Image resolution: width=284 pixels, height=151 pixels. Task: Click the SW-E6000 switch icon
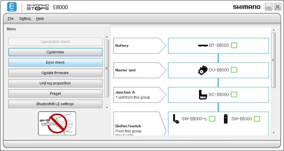pos(226,119)
